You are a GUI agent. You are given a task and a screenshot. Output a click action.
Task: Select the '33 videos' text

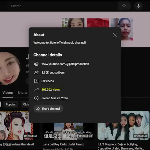[48, 81]
